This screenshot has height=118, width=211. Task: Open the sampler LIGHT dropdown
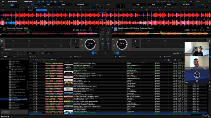50,53
